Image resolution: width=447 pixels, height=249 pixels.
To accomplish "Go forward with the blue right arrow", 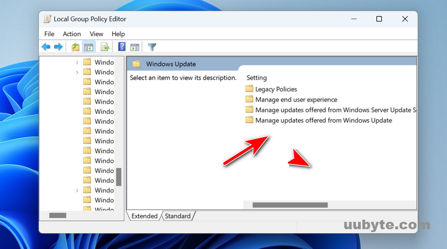I will (58, 47).
